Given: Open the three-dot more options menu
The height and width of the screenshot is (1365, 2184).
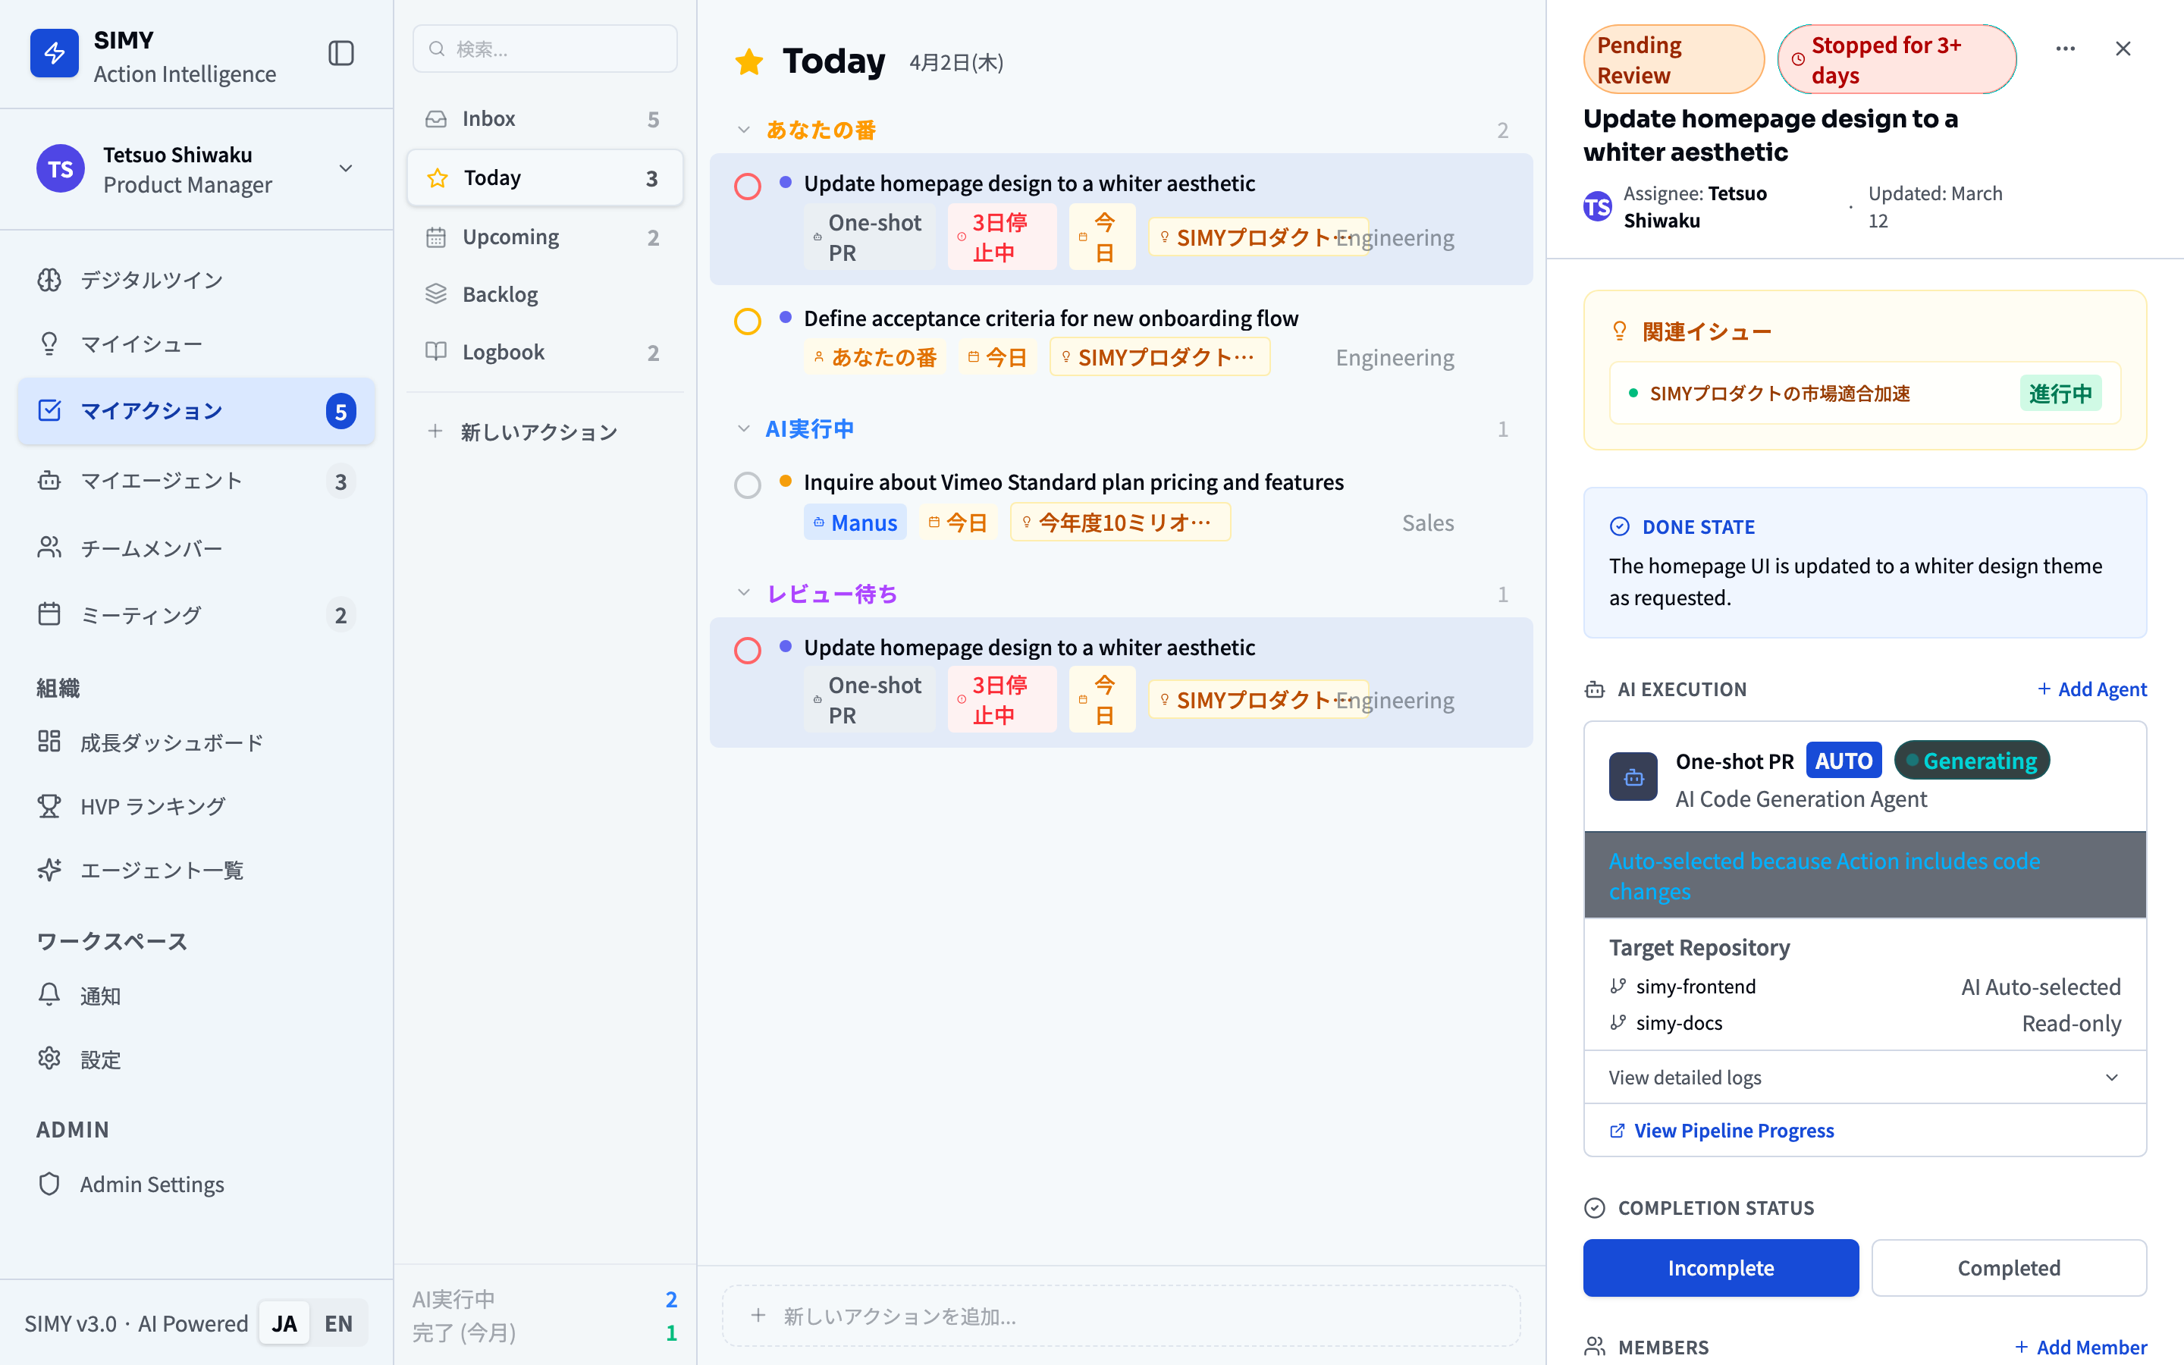Looking at the screenshot, I should tap(2065, 49).
